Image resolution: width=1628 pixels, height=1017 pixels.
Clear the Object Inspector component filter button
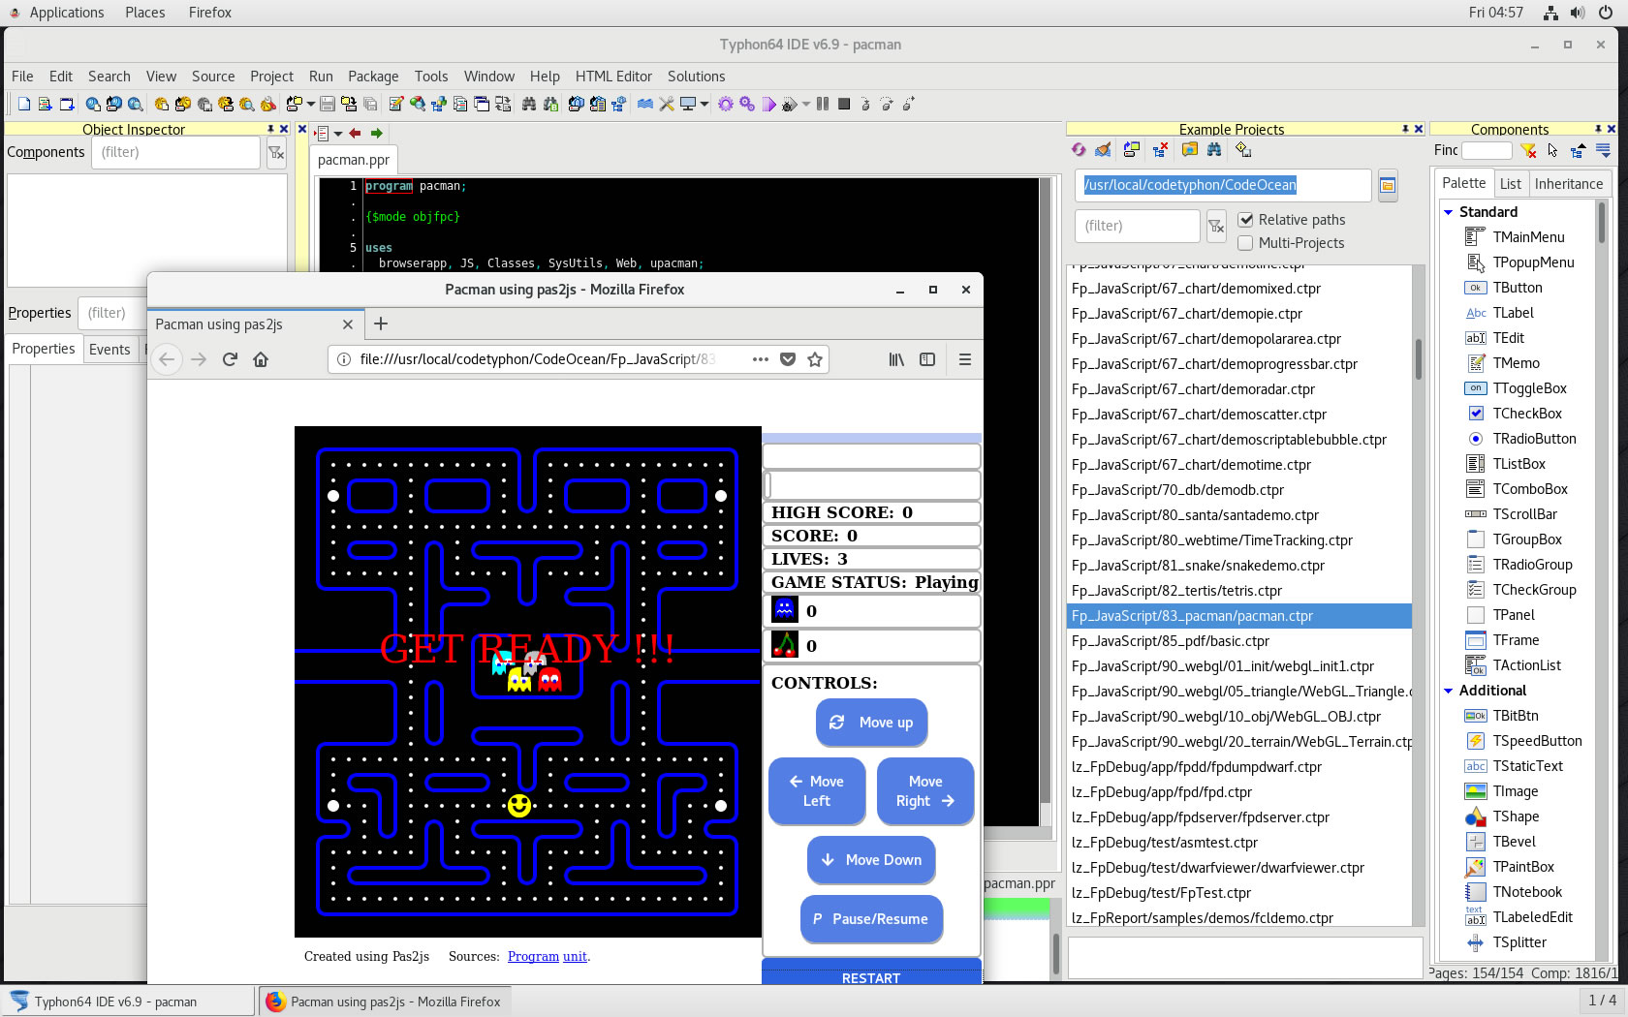276,152
